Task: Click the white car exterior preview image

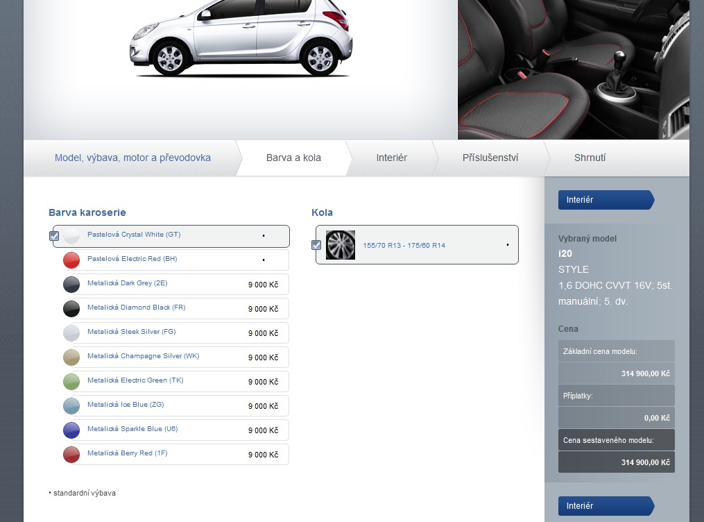Action: pos(240,40)
